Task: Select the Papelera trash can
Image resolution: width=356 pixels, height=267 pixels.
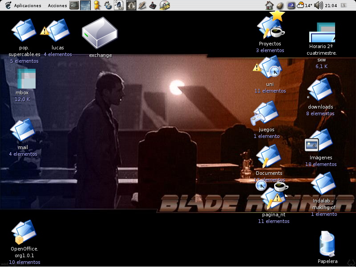Action: (327, 243)
